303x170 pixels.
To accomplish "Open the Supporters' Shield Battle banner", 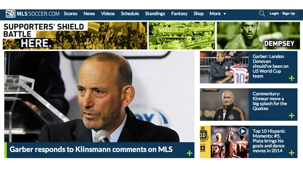I will [x=75, y=36].
